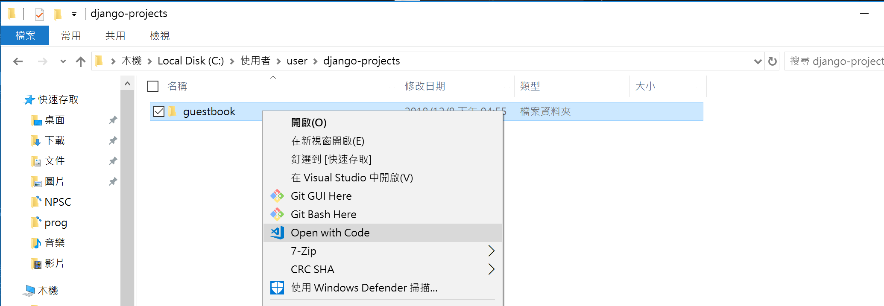The width and height of the screenshot is (884, 306).
Task: Toggle the select-all checkbox in header
Action: (x=153, y=86)
